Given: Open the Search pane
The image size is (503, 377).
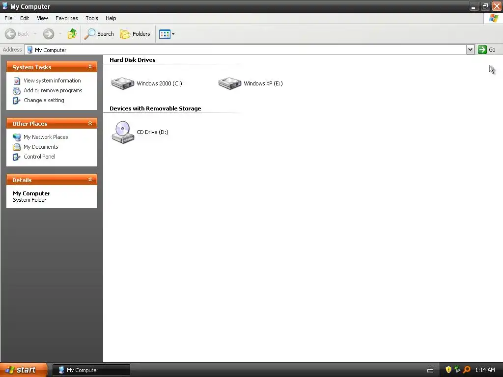Looking at the screenshot, I should 99,34.
